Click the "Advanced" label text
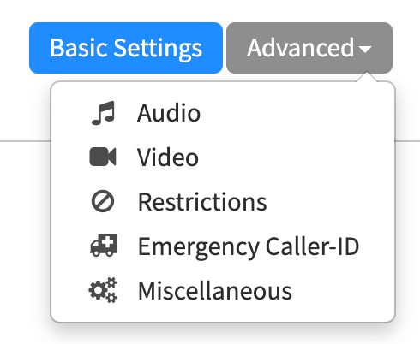The width and height of the screenshot is (420, 344). [x=301, y=48]
